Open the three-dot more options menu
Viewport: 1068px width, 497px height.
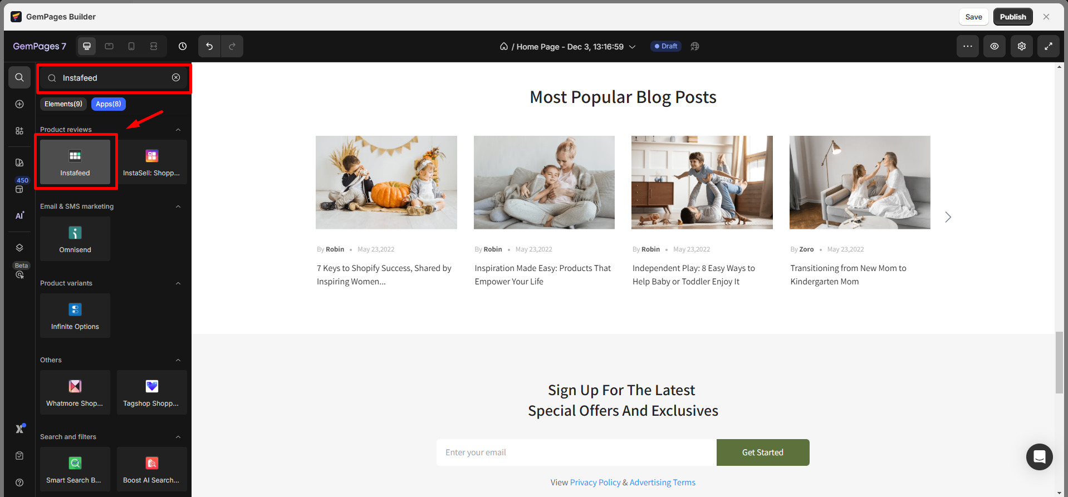[968, 46]
